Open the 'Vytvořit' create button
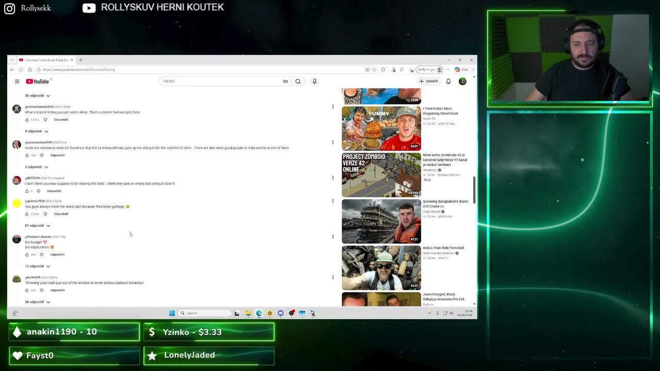Image resolution: width=660 pixels, height=371 pixels. pos(428,81)
